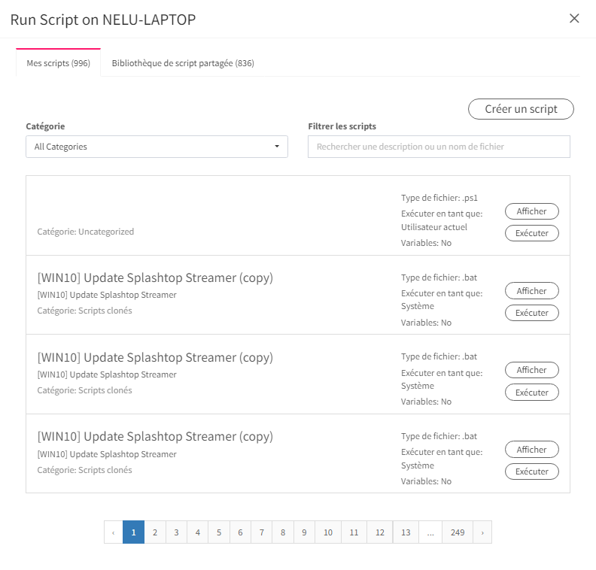596x570 pixels.
Task: Expand the Catégorie dropdown
Action: coord(157,147)
